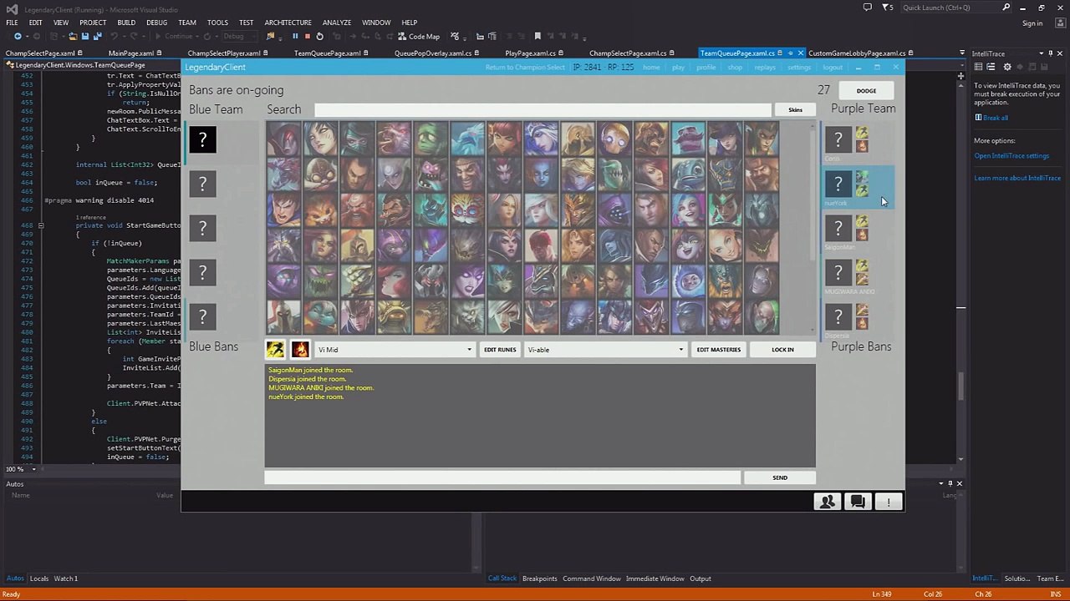Open the friends list icon

(x=827, y=502)
